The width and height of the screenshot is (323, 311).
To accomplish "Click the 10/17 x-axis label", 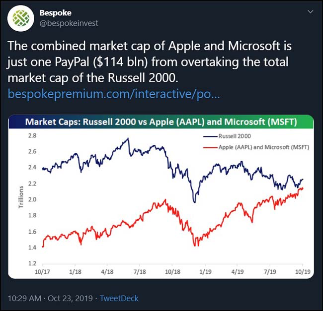I will tap(42, 271).
